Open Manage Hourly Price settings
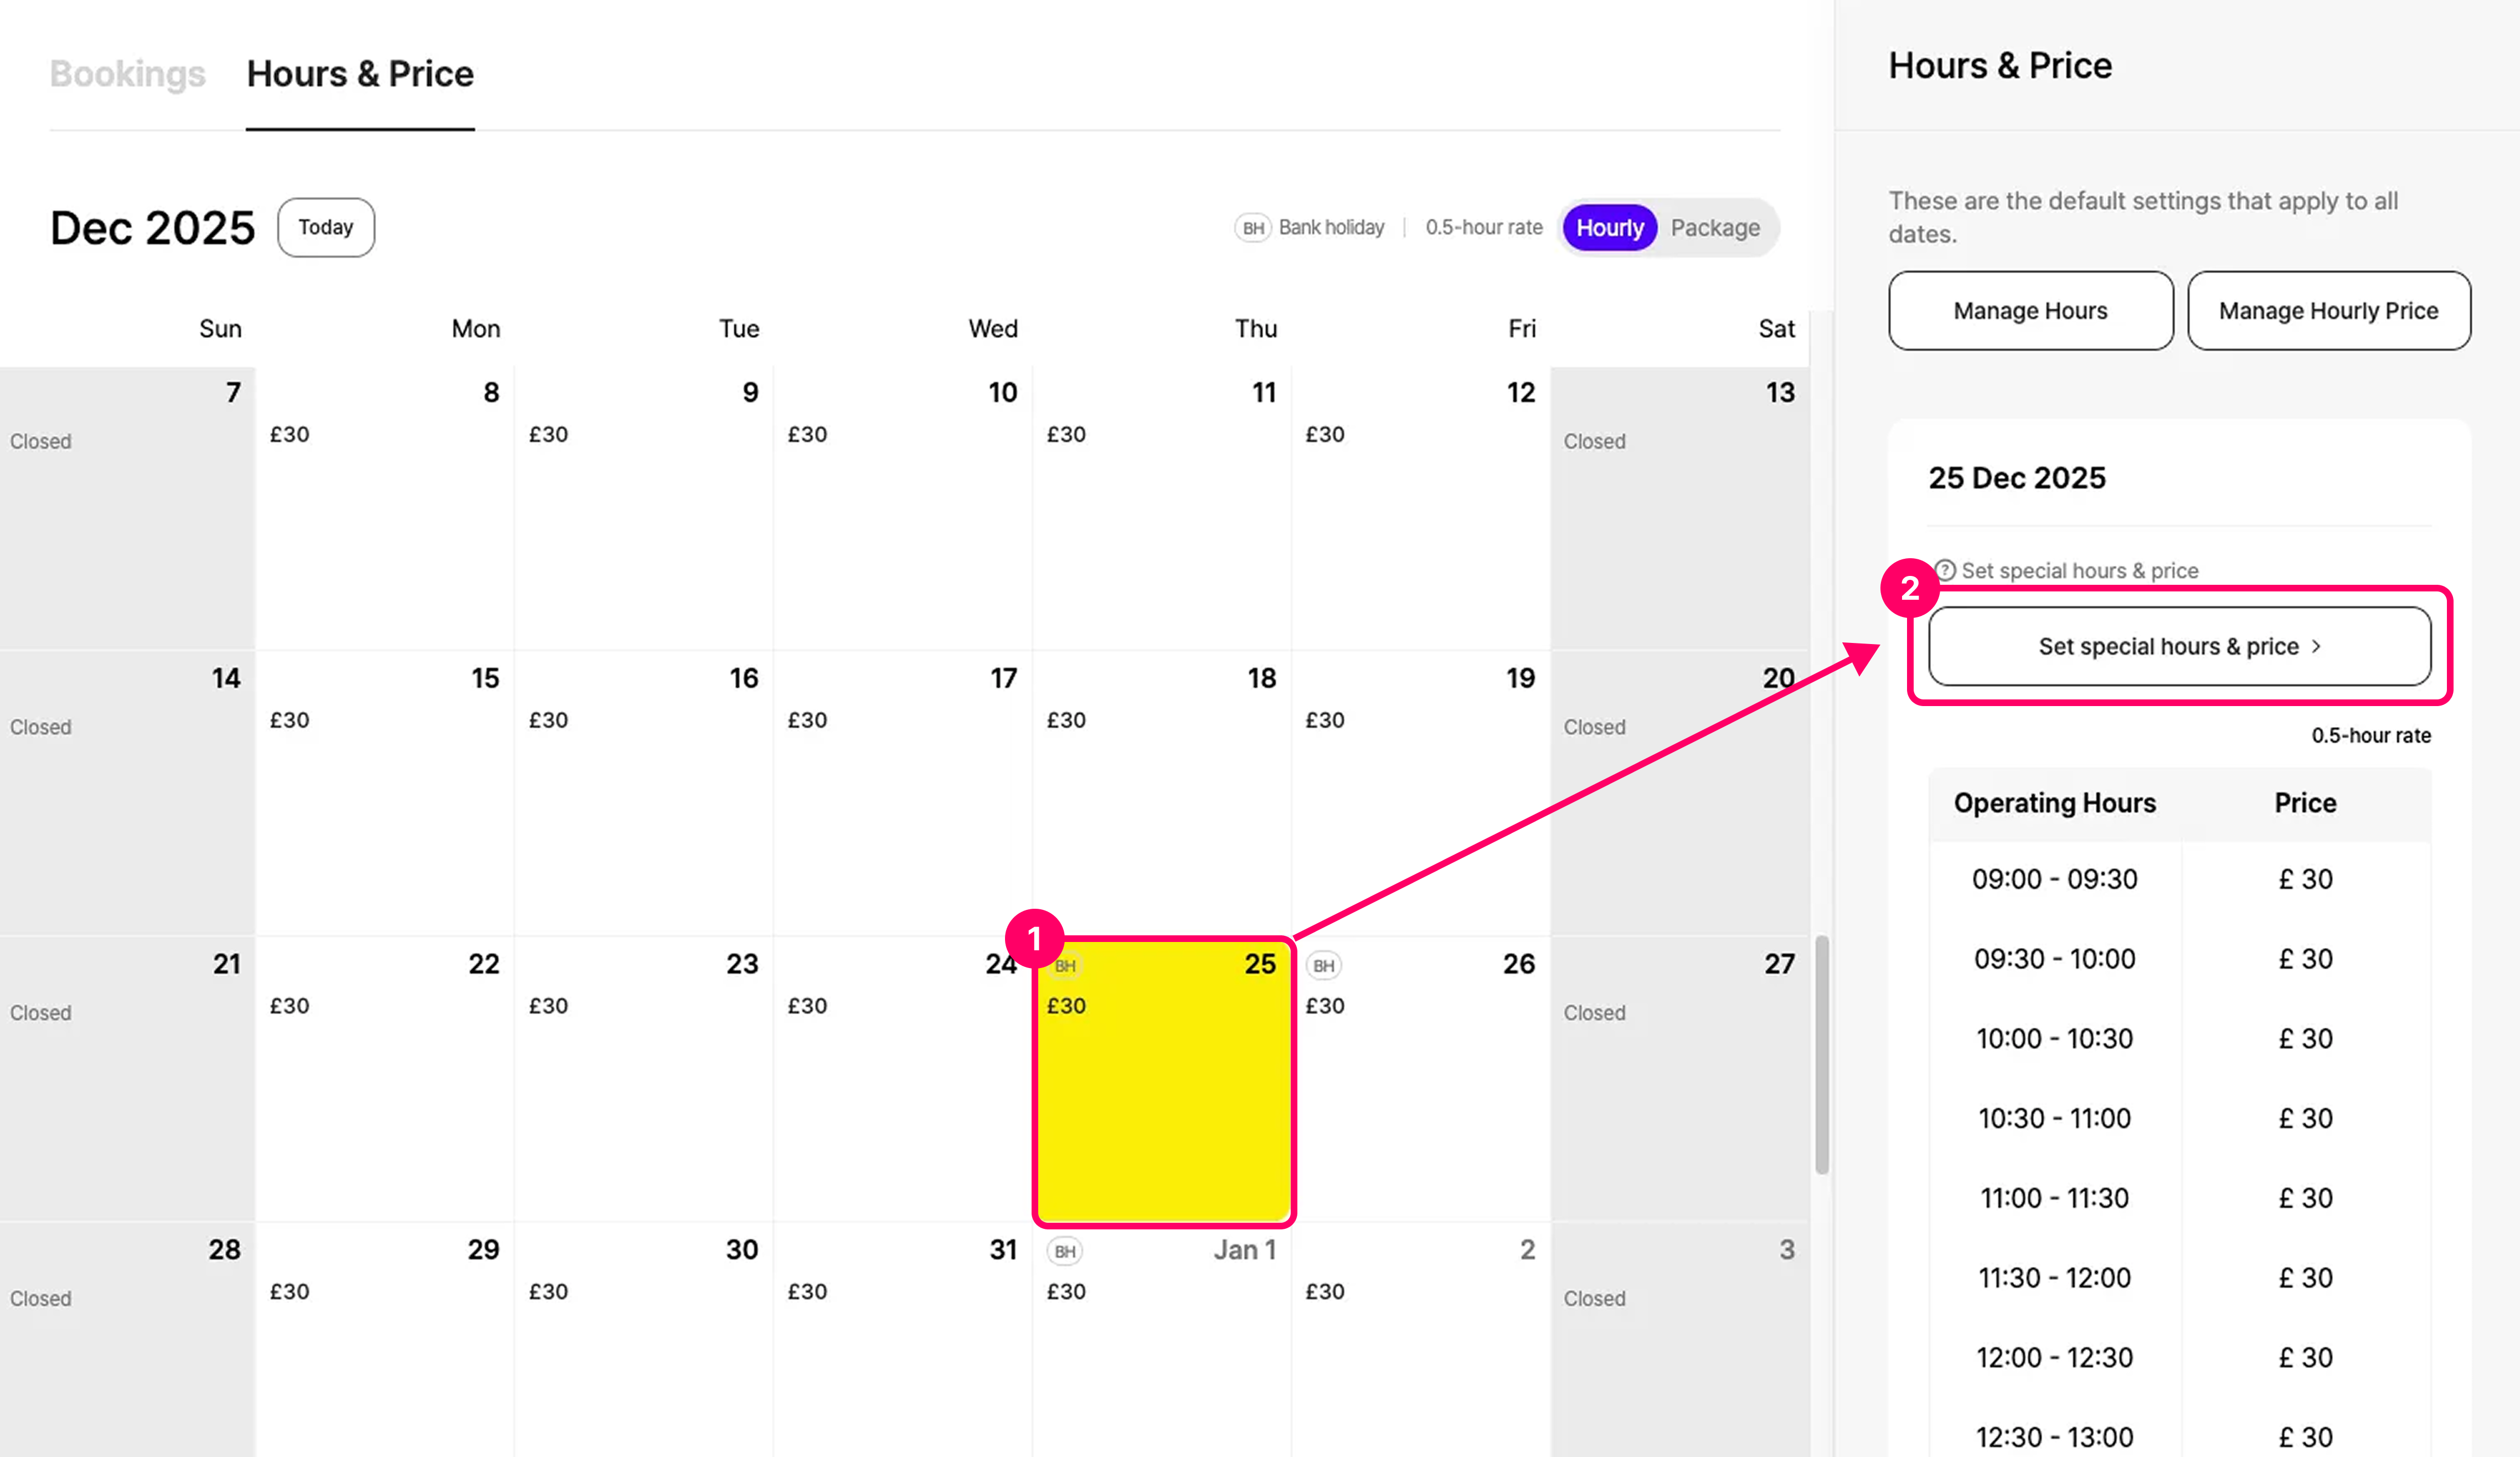2520x1457 pixels. click(2328, 311)
